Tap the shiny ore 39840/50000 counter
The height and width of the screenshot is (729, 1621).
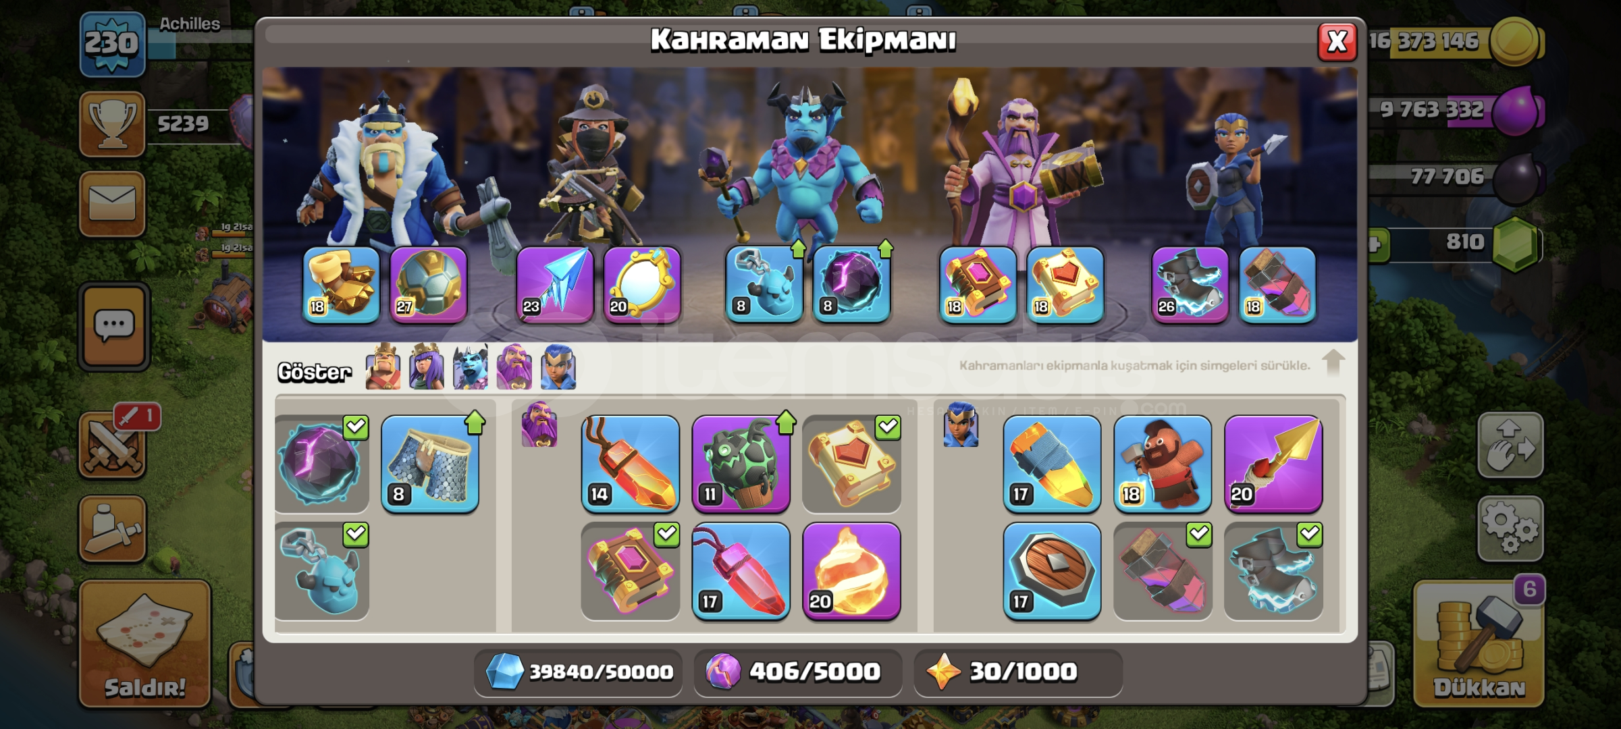tap(579, 672)
